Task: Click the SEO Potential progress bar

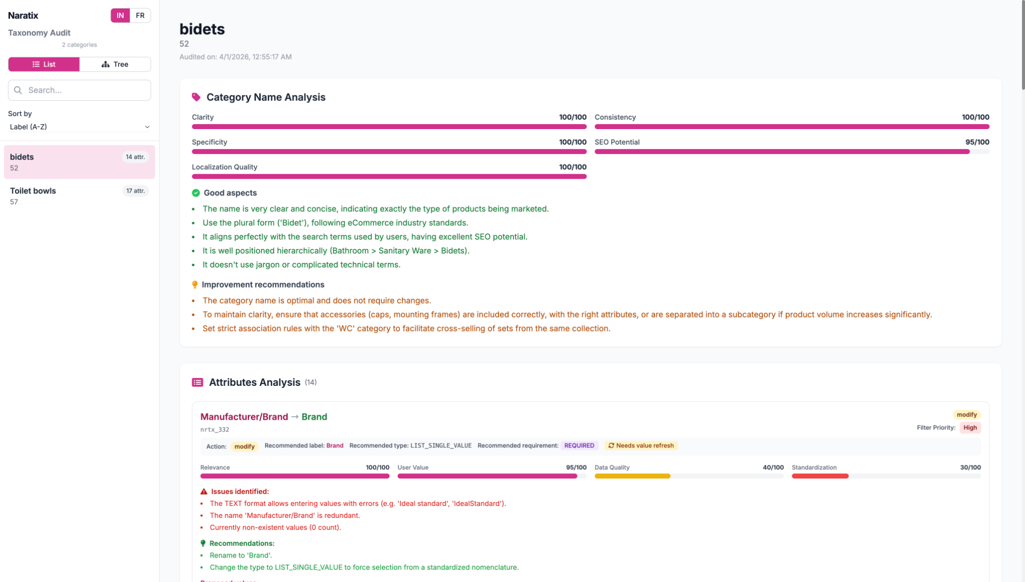Action: click(791, 152)
